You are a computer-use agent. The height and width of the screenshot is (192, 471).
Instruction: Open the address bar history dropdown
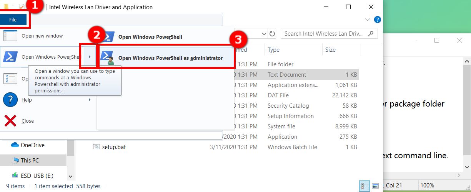point(264,34)
